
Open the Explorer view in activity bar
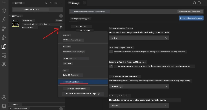pos(4,11)
